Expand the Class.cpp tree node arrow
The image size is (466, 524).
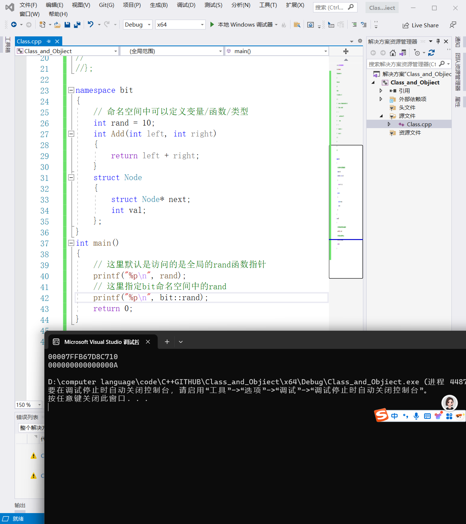click(x=389, y=124)
